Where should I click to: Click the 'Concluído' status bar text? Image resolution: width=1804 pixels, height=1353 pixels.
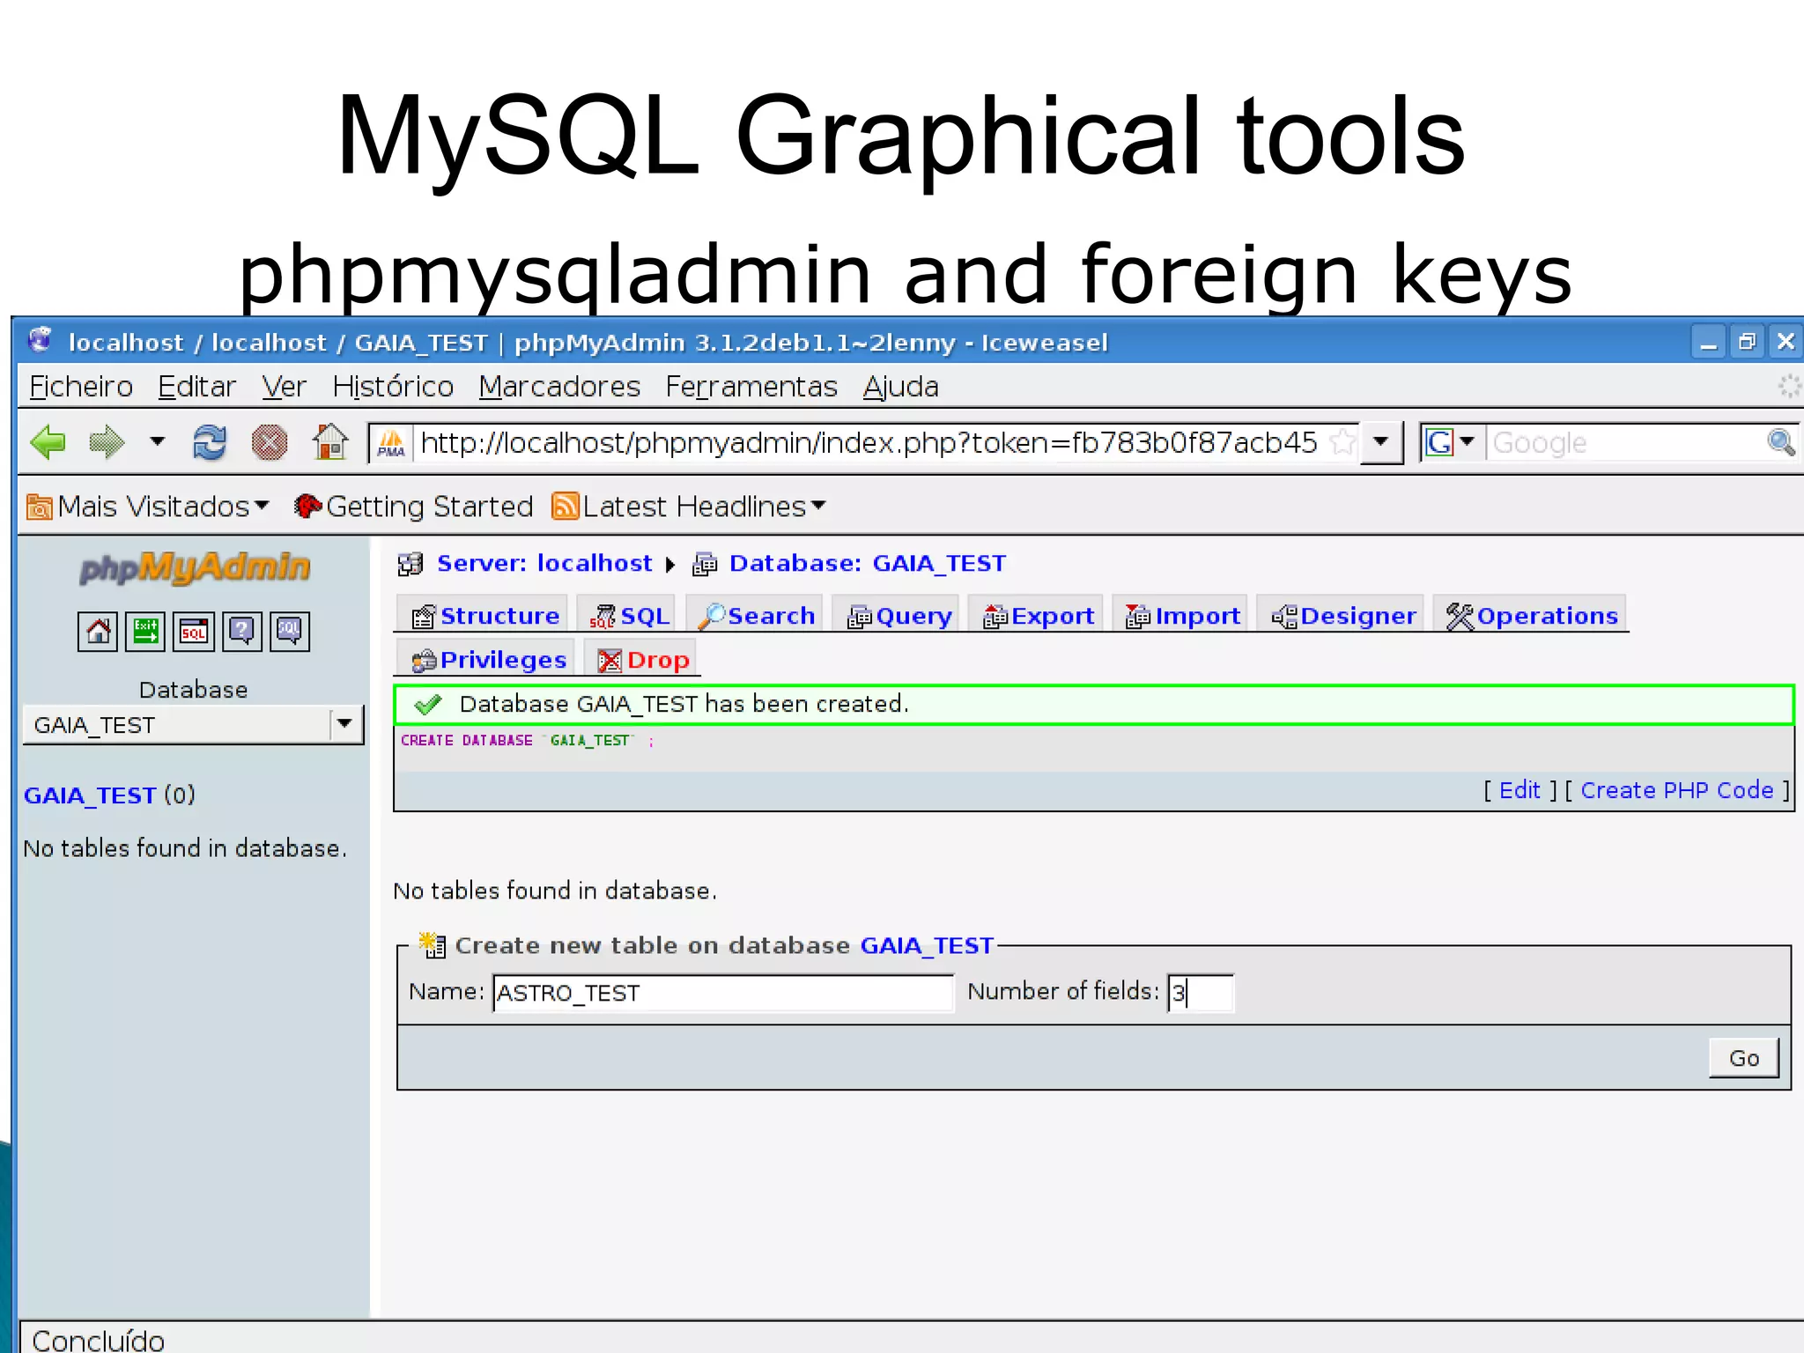click(98, 1340)
